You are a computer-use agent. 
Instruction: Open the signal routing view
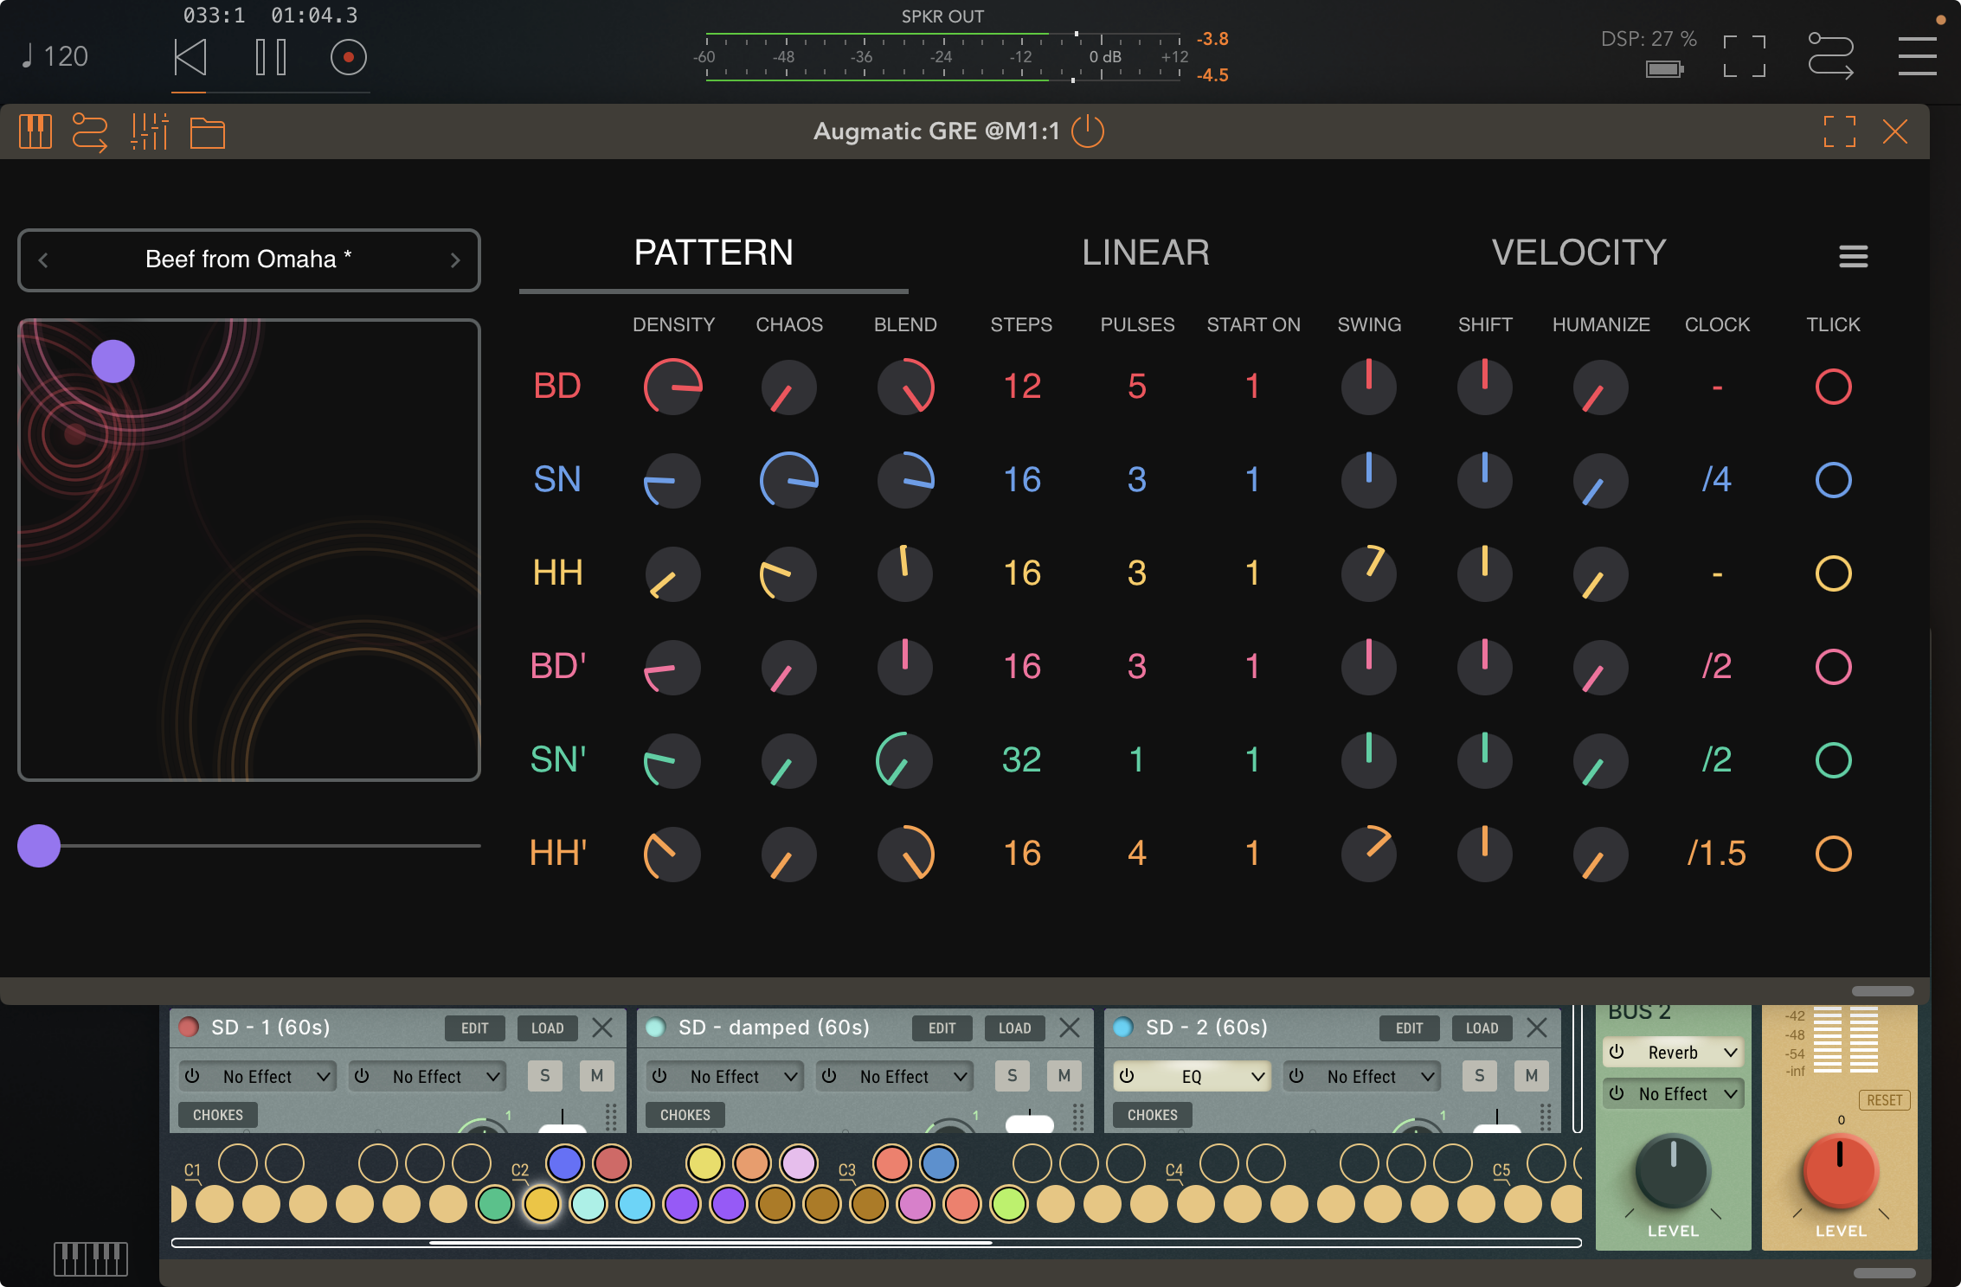pyautogui.click(x=91, y=131)
